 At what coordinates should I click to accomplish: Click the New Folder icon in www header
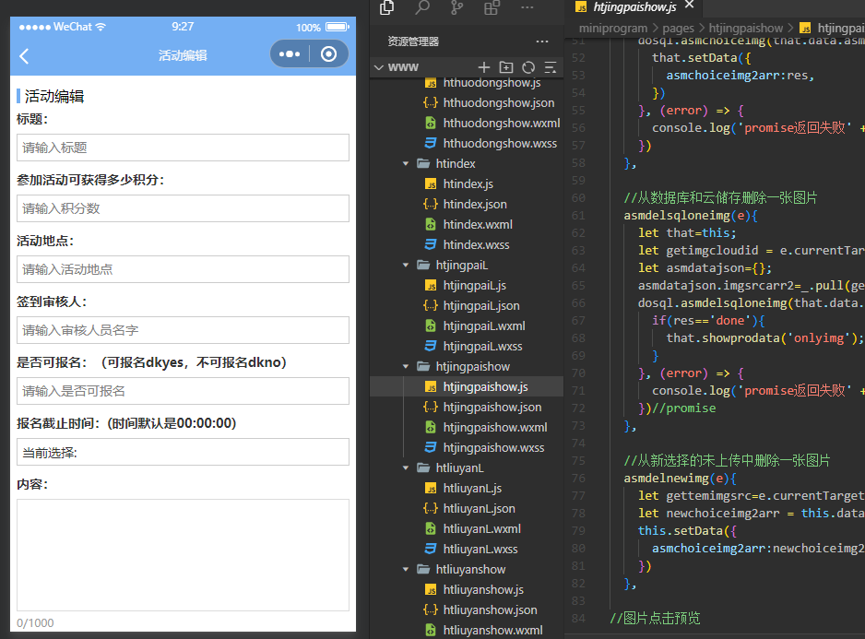506,67
